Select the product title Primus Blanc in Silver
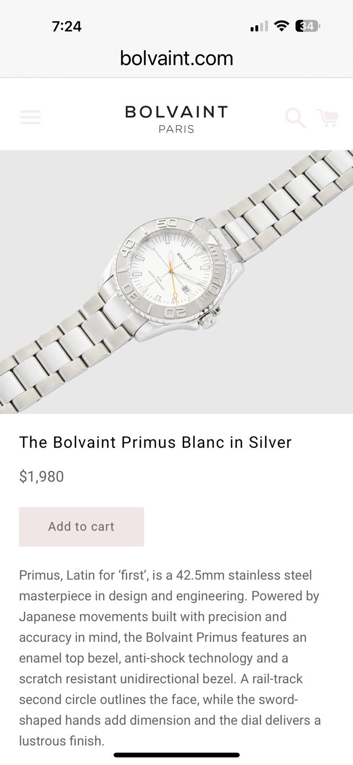The image size is (353, 765). tap(155, 443)
